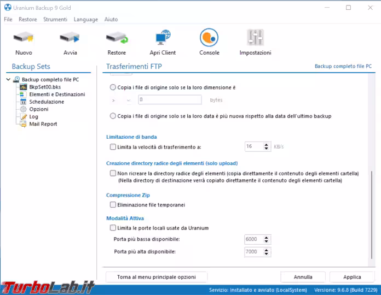Screen dimensions: 381x295
Task: Select Opzioni tree item
Action: click(39, 109)
